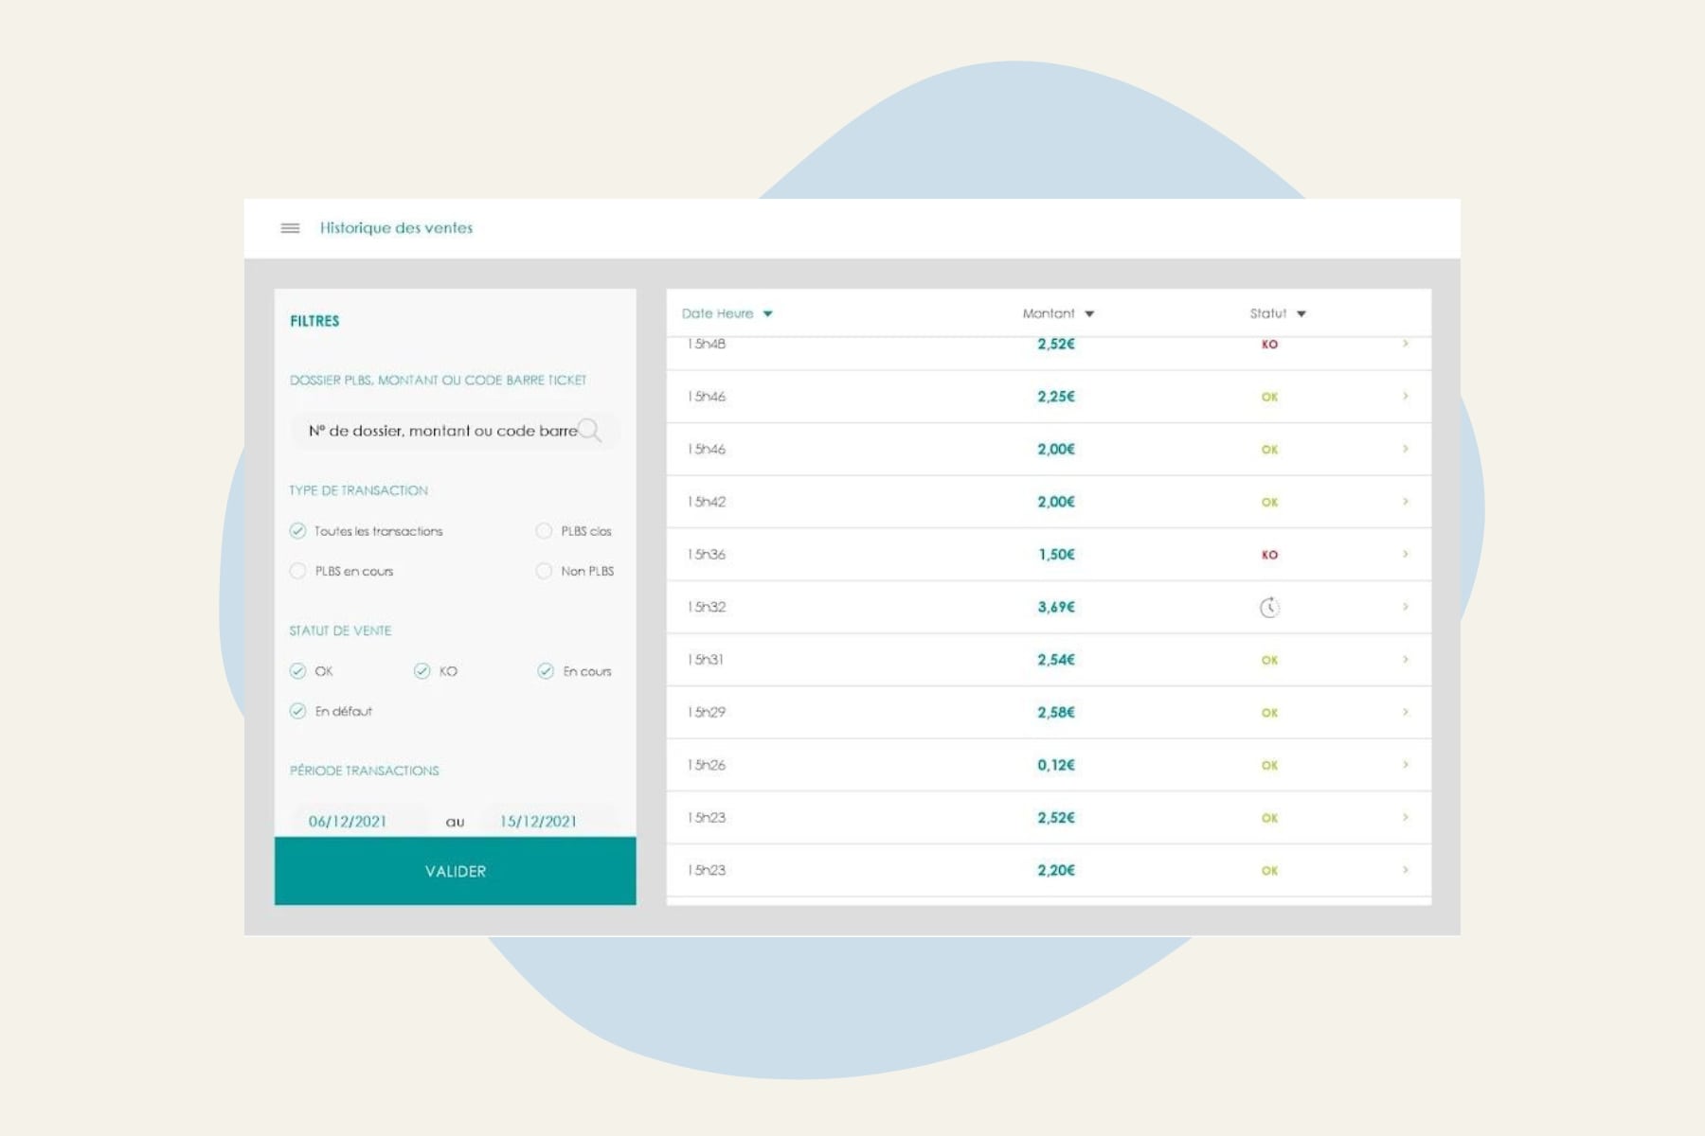Click the PÉRIODE TRANSACTIONS label

point(365,771)
